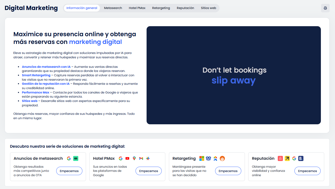Viewport: 335px width, 189px height.
Task: Open the Smart Retargeting link
Action: point(36,75)
